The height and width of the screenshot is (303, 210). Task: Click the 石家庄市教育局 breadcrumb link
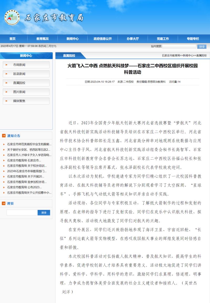coord(171,55)
